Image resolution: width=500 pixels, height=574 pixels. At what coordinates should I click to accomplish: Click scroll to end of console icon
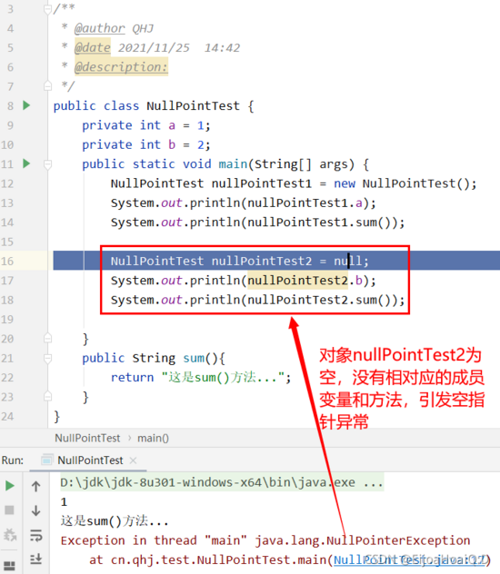[35, 559]
